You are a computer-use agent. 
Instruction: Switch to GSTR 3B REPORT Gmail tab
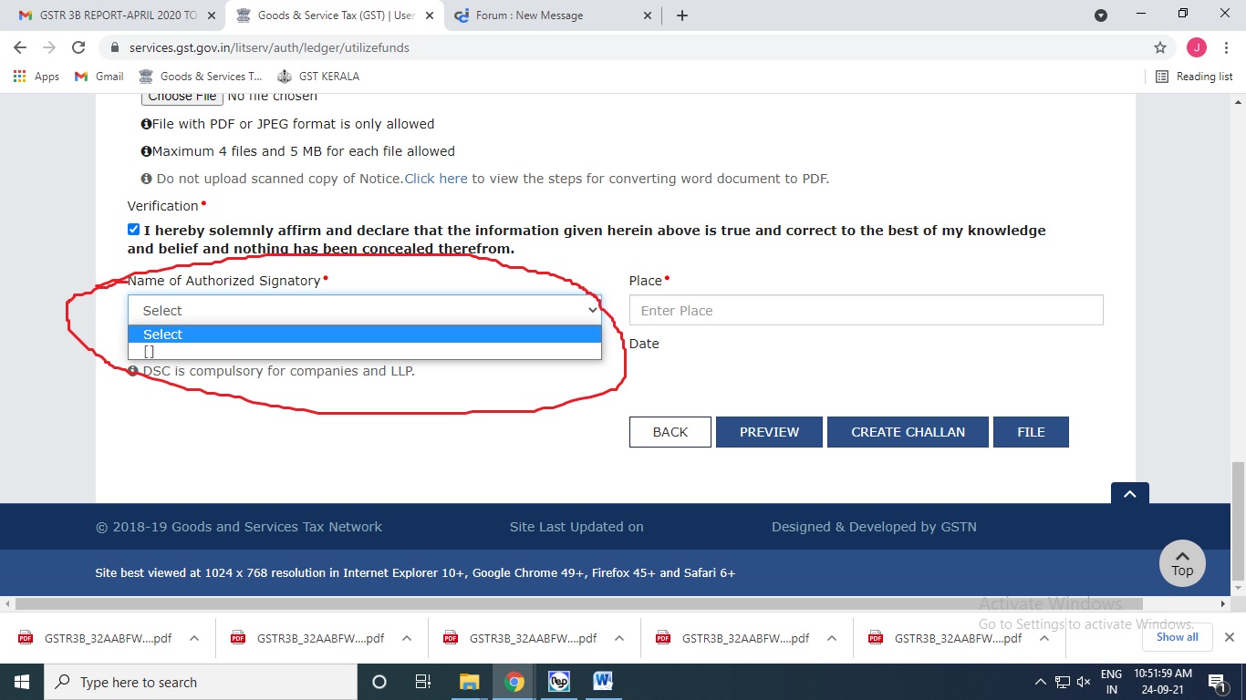coord(112,15)
